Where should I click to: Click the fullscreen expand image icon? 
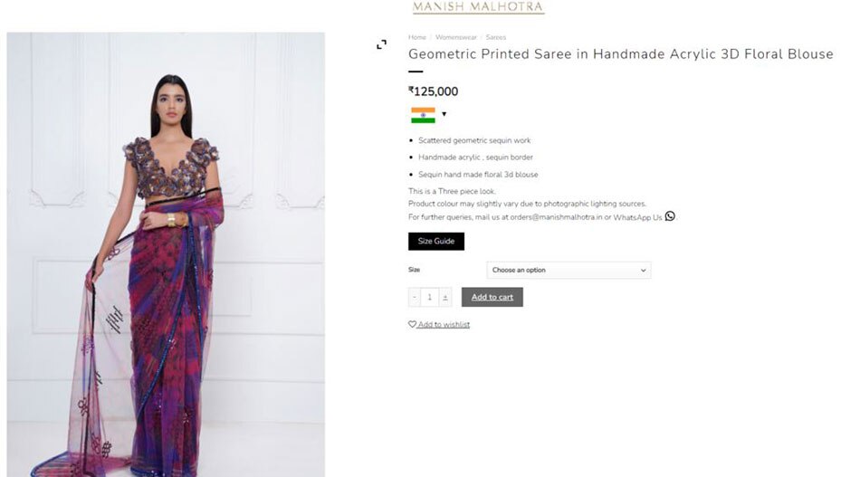381,44
